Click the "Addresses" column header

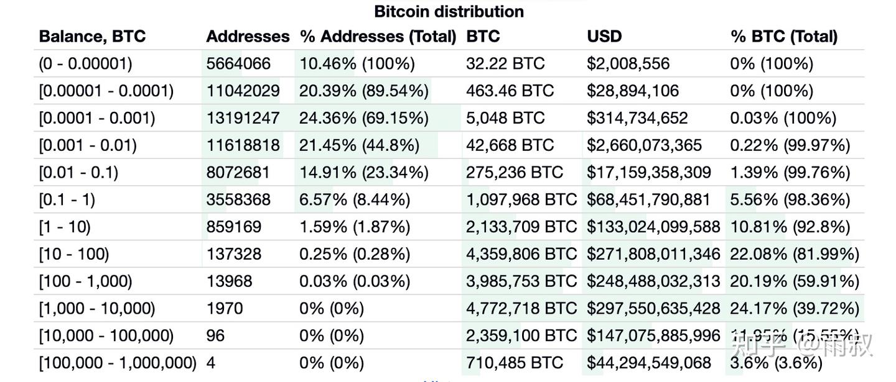point(248,36)
